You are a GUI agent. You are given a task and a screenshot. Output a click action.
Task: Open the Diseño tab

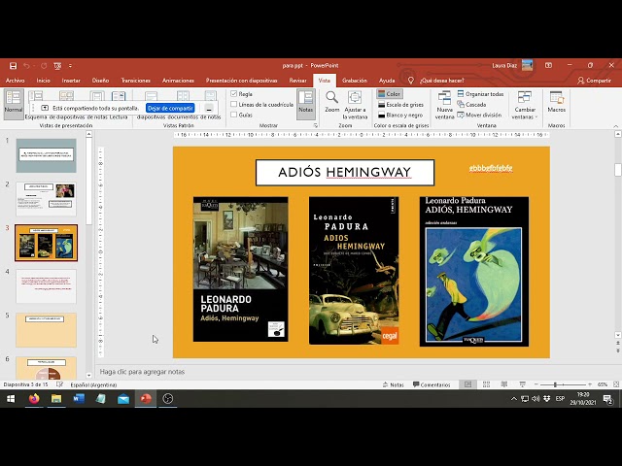click(x=100, y=81)
